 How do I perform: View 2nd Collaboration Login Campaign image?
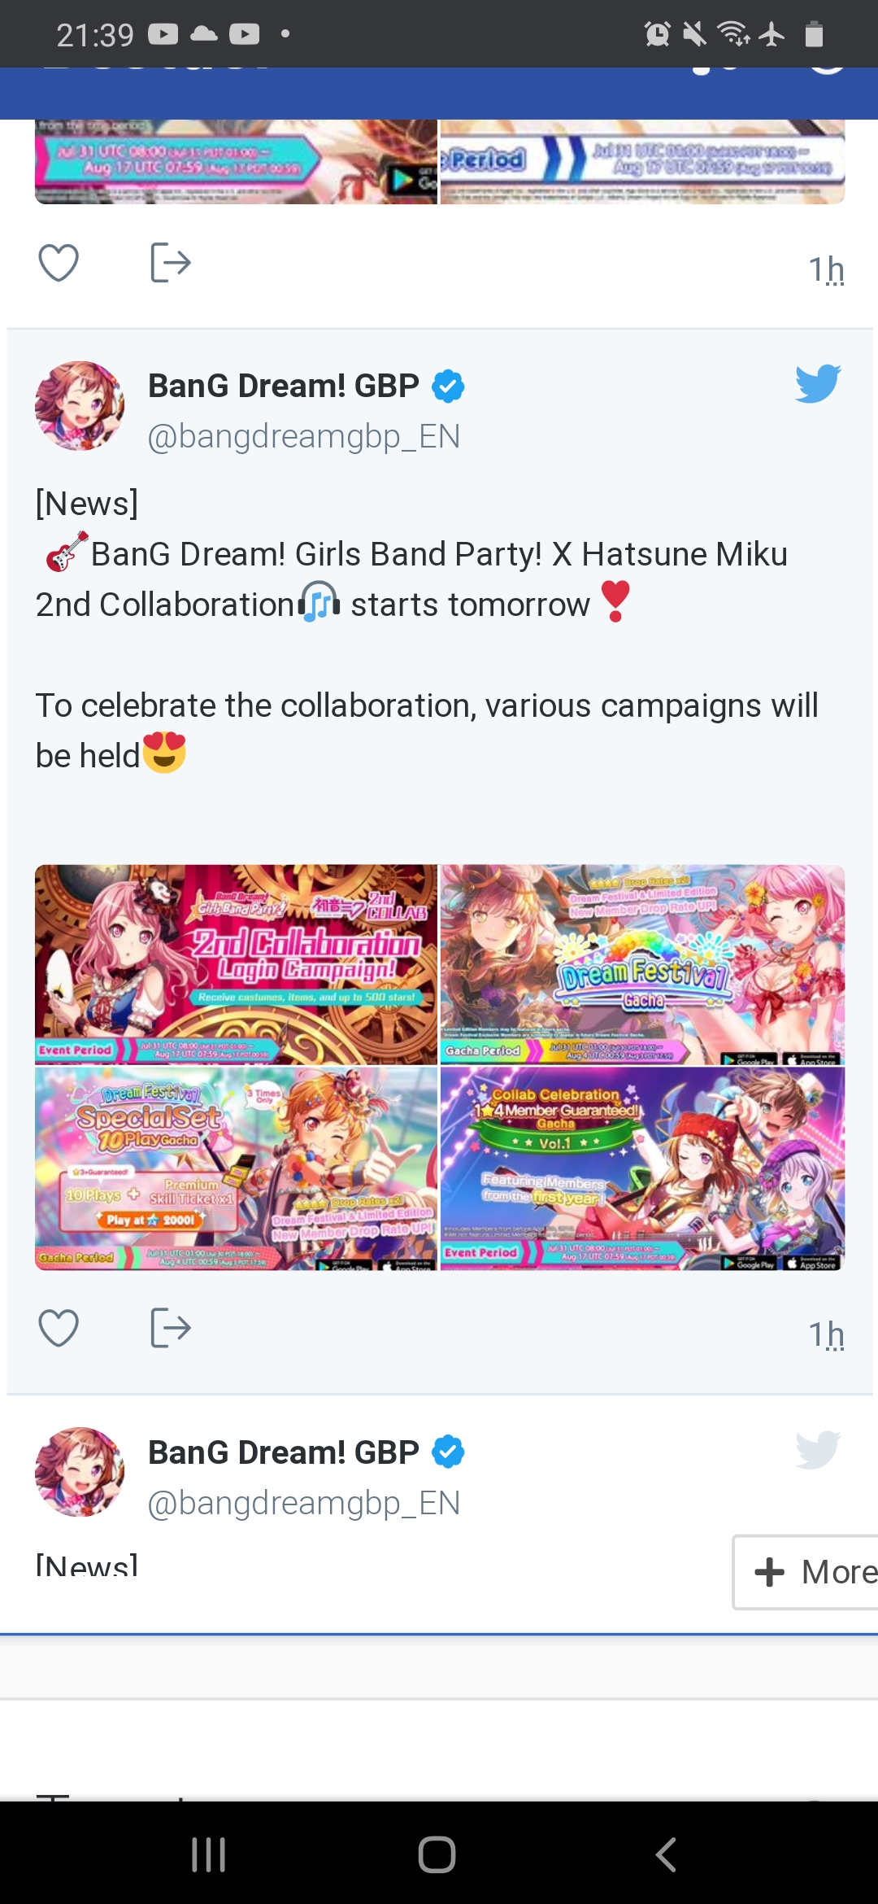coord(236,965)
